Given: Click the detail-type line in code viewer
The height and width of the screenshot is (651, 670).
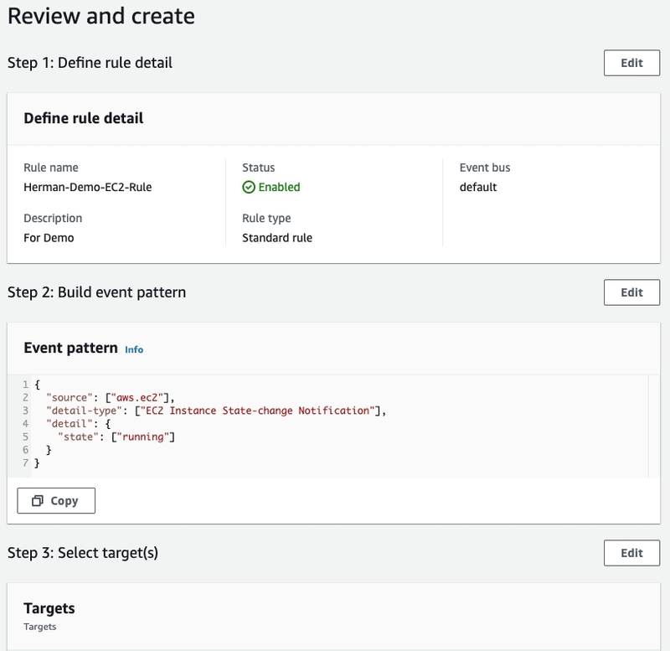Looking at the screenshot, I should [x=216, y=411].
